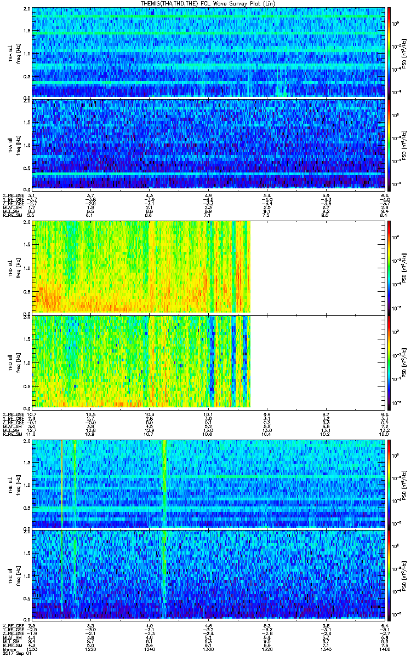Click the THD BL freq [Hz] axis label
411x657 pixels.
(18, 268)
